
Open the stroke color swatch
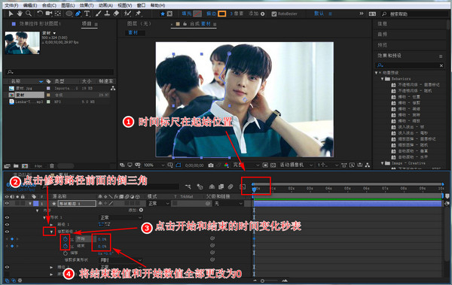click(x=221, y=14)
